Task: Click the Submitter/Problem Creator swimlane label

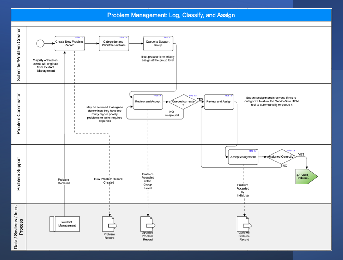Action: click(18, 54)
